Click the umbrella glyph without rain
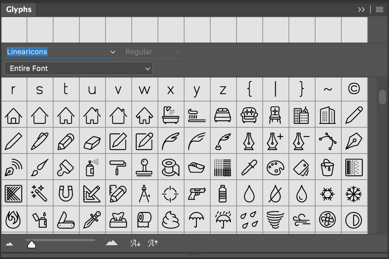 [197, 219]
